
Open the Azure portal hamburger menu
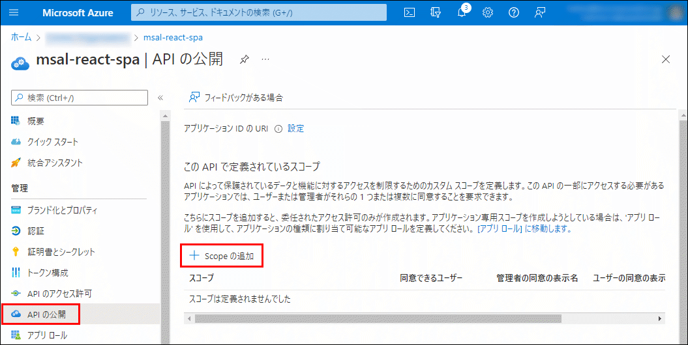click(x=14, y=13)
